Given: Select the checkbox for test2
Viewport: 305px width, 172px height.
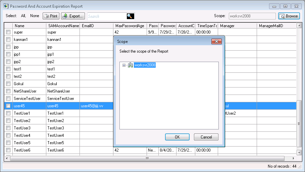Looking at the screenshot, I should [8, 76].
